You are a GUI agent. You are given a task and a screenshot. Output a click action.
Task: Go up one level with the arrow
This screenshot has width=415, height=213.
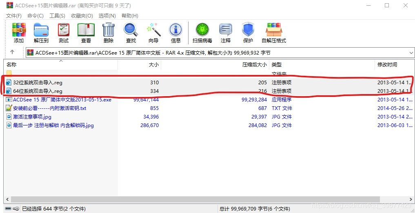click(x=12, y=52)
